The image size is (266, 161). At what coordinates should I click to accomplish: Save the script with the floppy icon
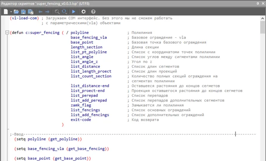(24, 12)
